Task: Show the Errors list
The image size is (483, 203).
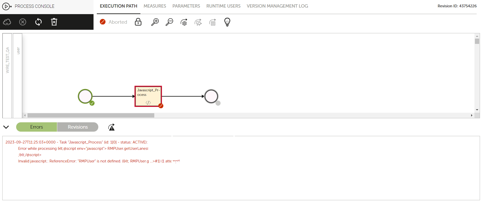Action: (37, 127)
